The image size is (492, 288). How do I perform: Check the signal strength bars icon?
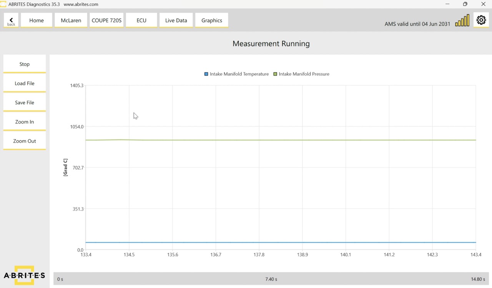point(462,21)
